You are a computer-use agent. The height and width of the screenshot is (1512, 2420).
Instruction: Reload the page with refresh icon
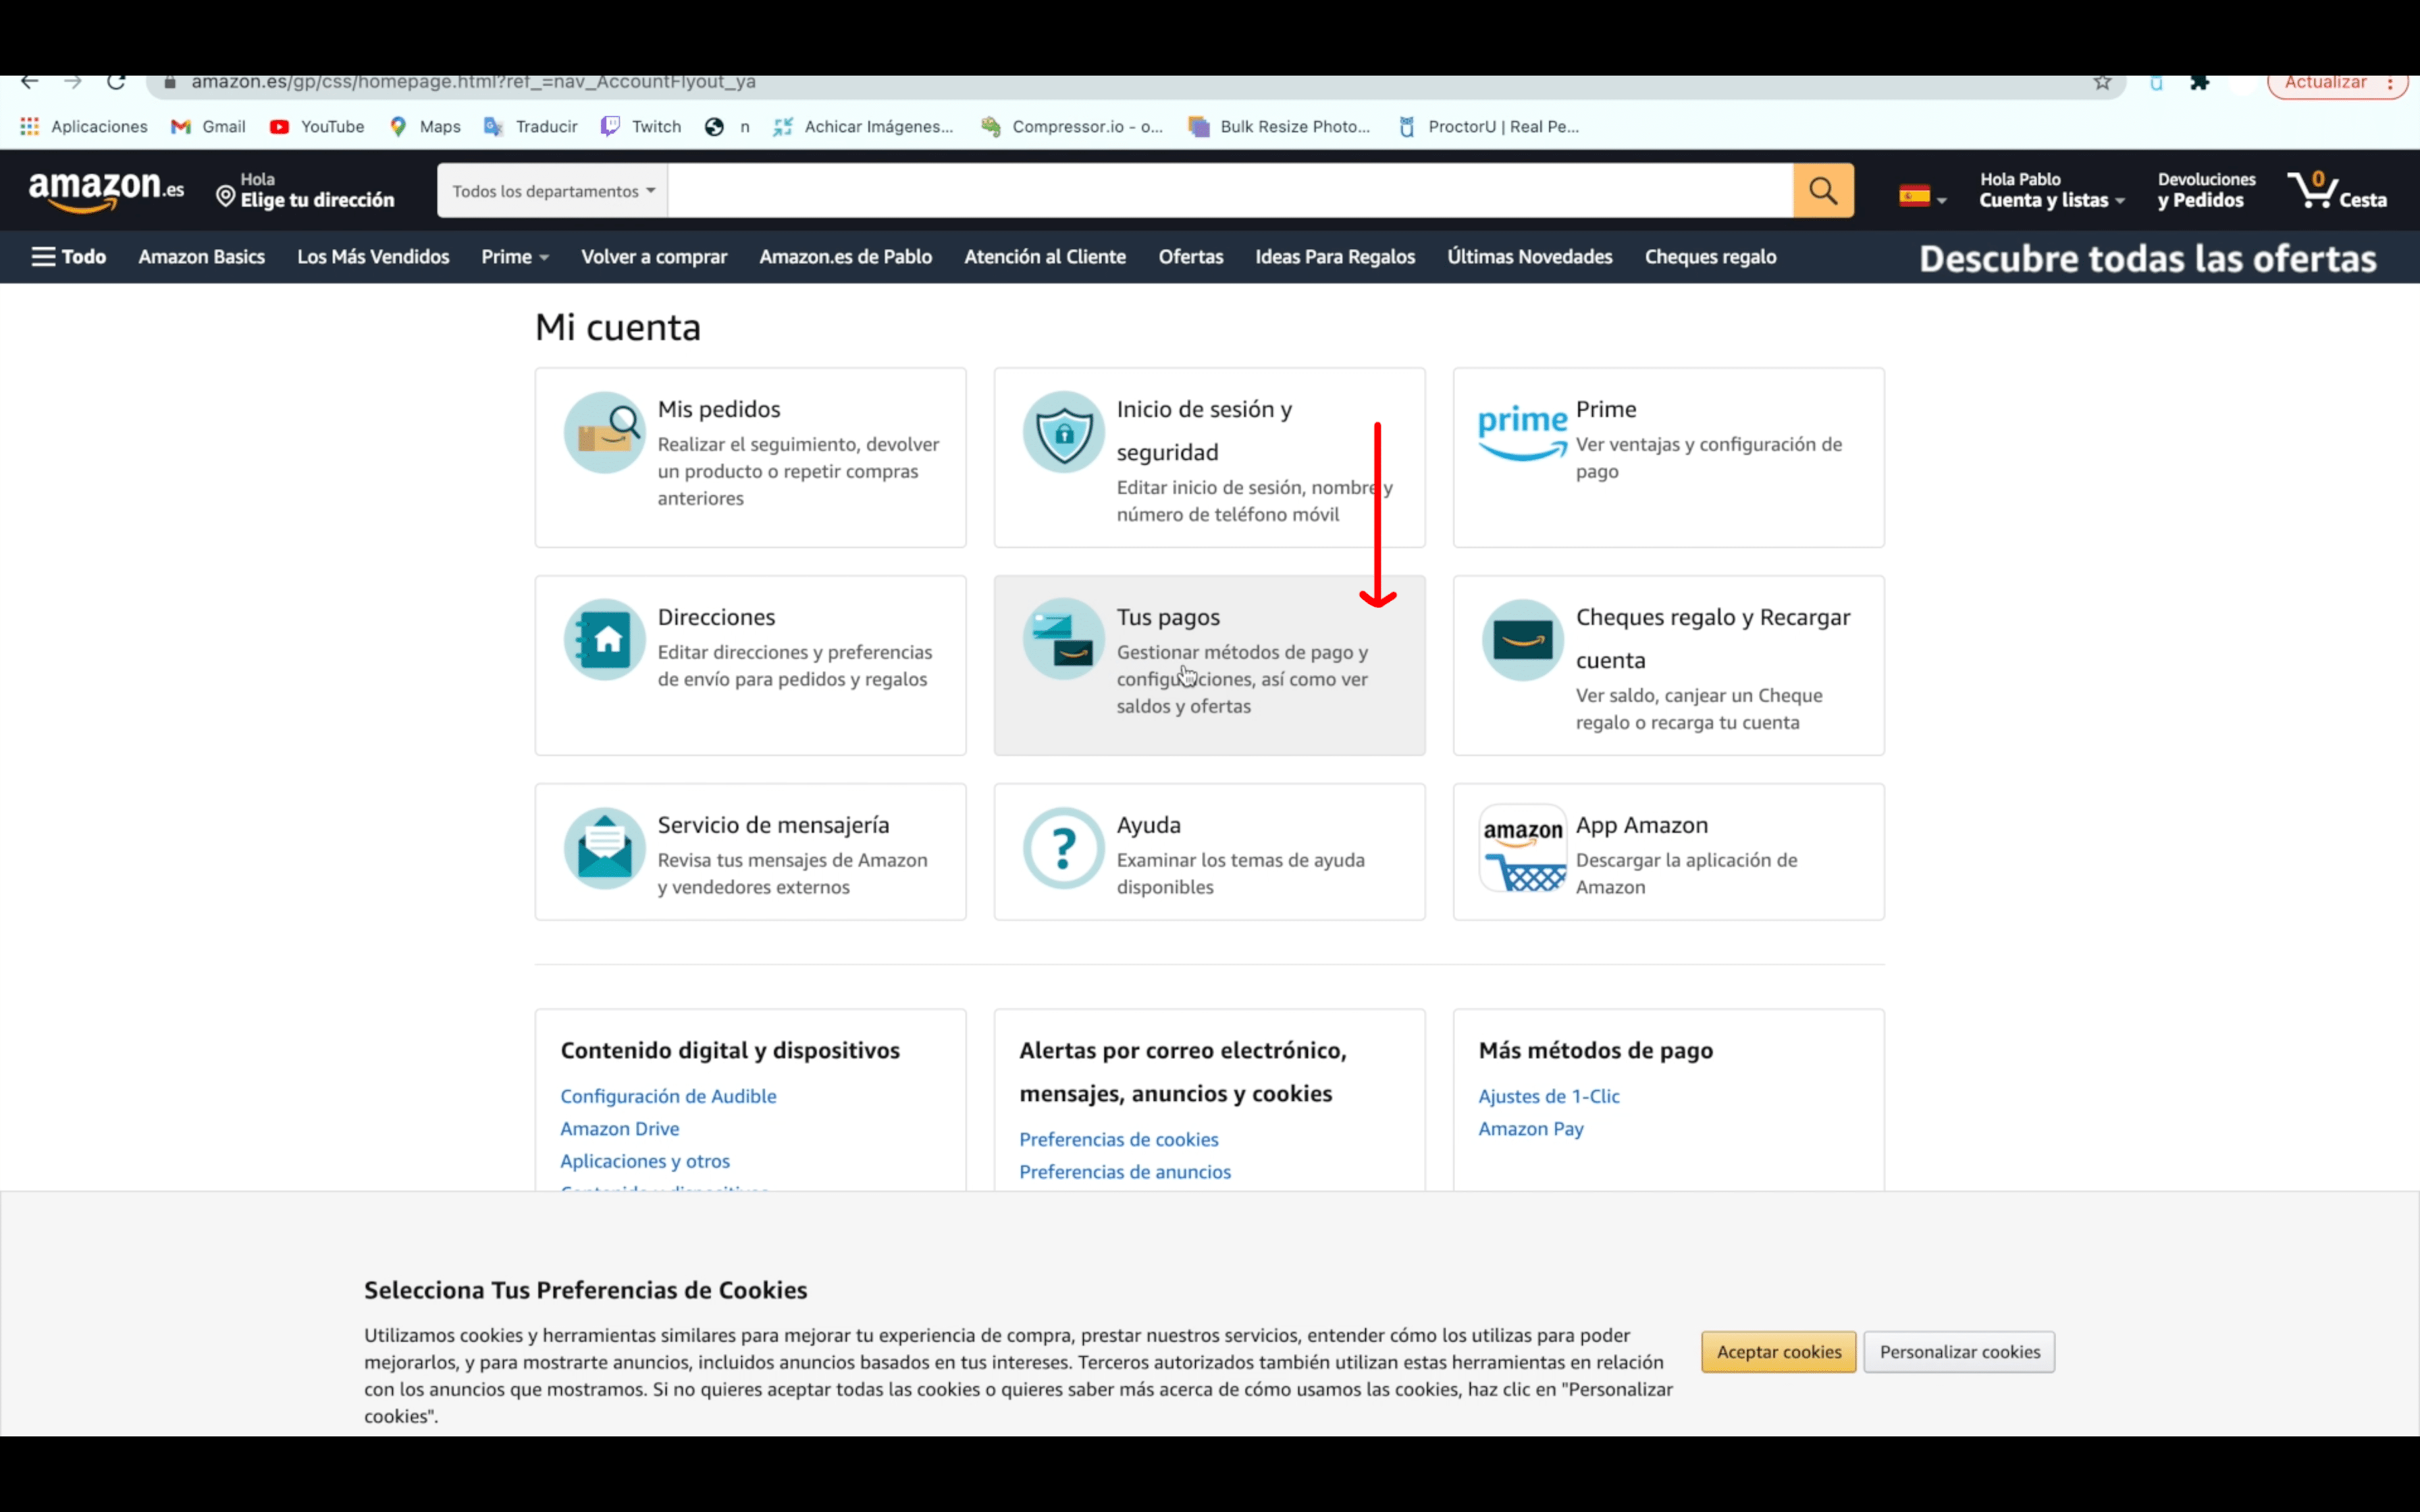[116, 82]
